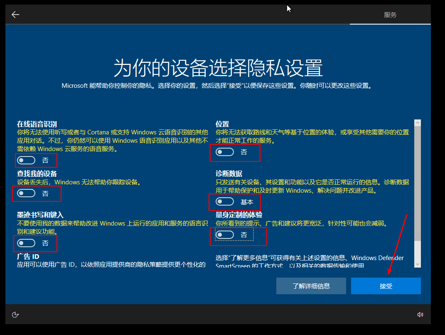Select the 服务 tab
445x335 pixels.
[x=390, y=15]
